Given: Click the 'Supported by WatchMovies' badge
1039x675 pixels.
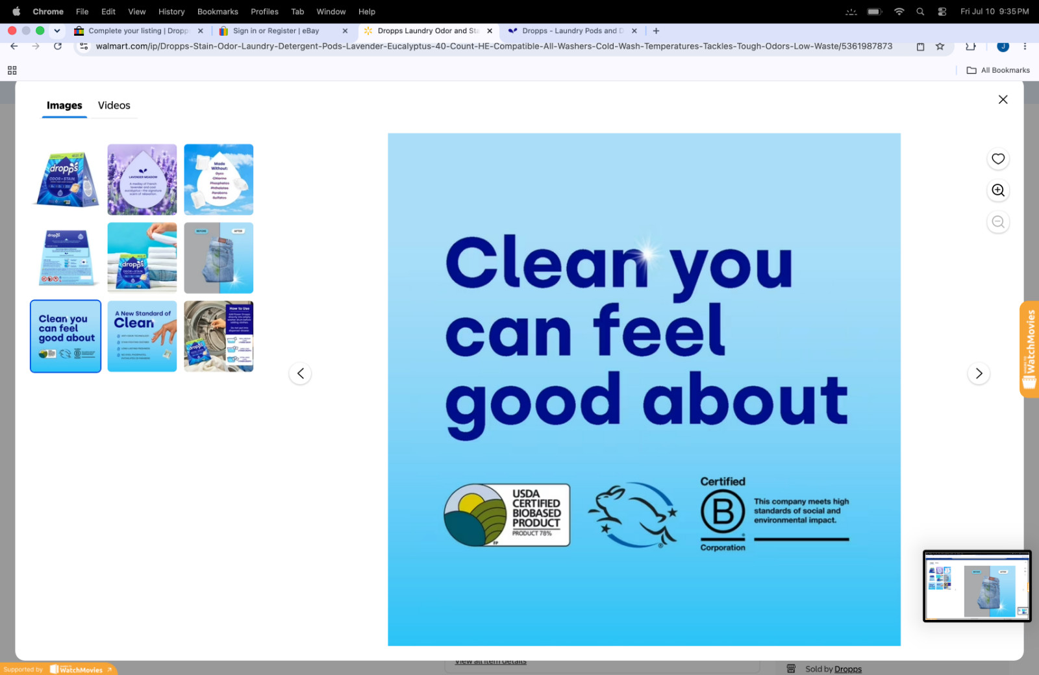Looking at the screenshot, I should (x=58, y=669).
